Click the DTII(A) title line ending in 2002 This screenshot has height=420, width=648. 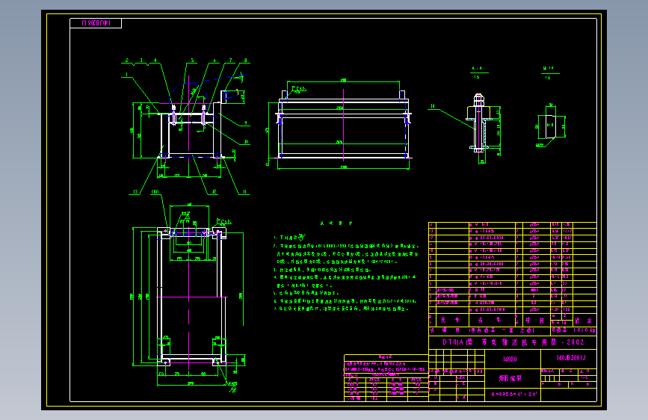pyautogui.click(x=513, y=342)
